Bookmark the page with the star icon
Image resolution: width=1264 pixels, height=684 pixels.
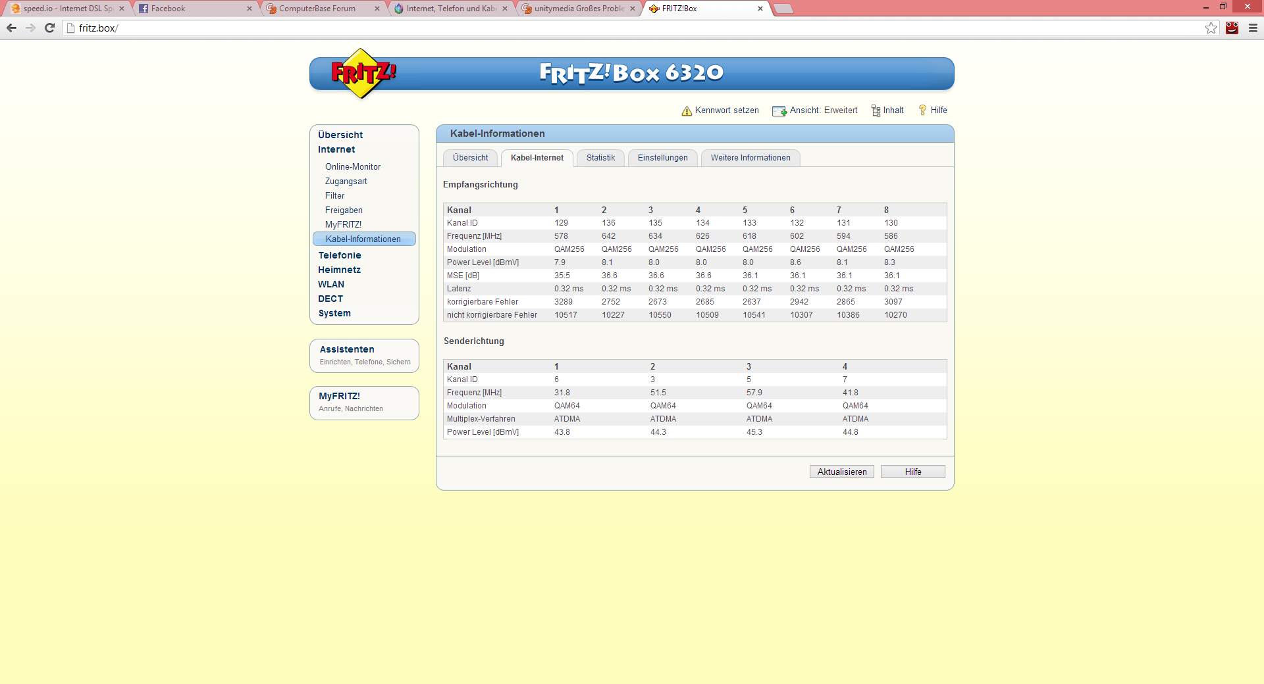coord(1211,28)
